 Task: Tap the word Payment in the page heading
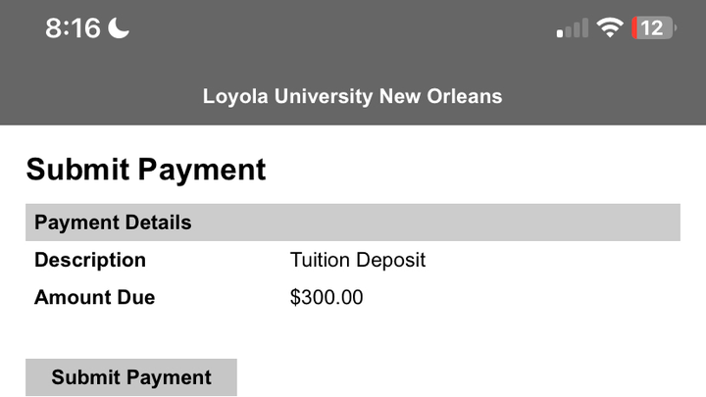[x=202, y=170]
